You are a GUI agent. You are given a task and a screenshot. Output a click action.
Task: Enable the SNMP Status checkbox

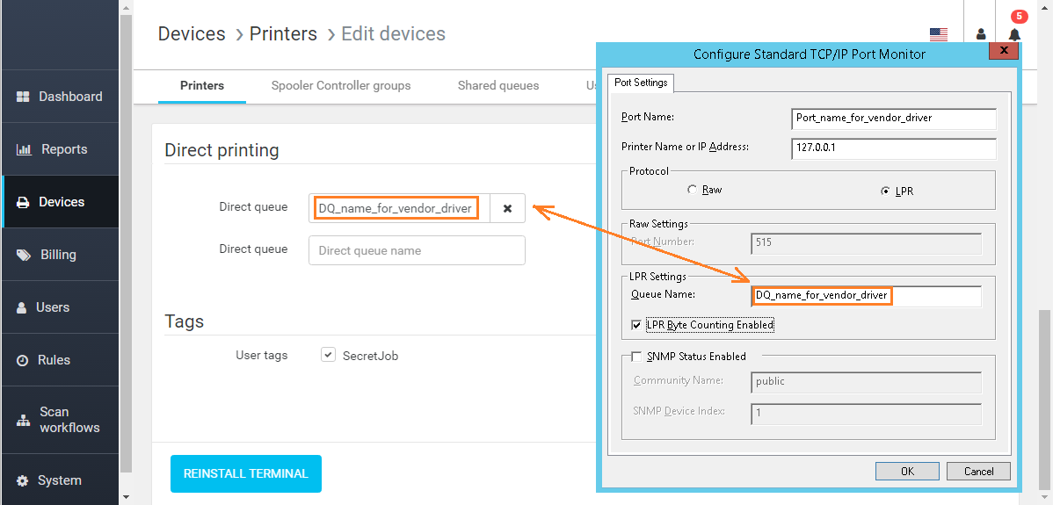(636, 357)
